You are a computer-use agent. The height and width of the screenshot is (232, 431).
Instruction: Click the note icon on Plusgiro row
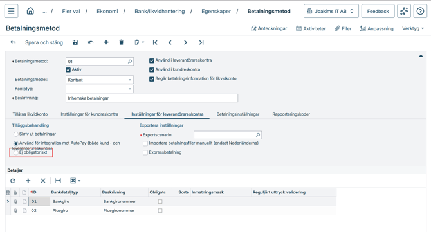(x=24, y=211)
